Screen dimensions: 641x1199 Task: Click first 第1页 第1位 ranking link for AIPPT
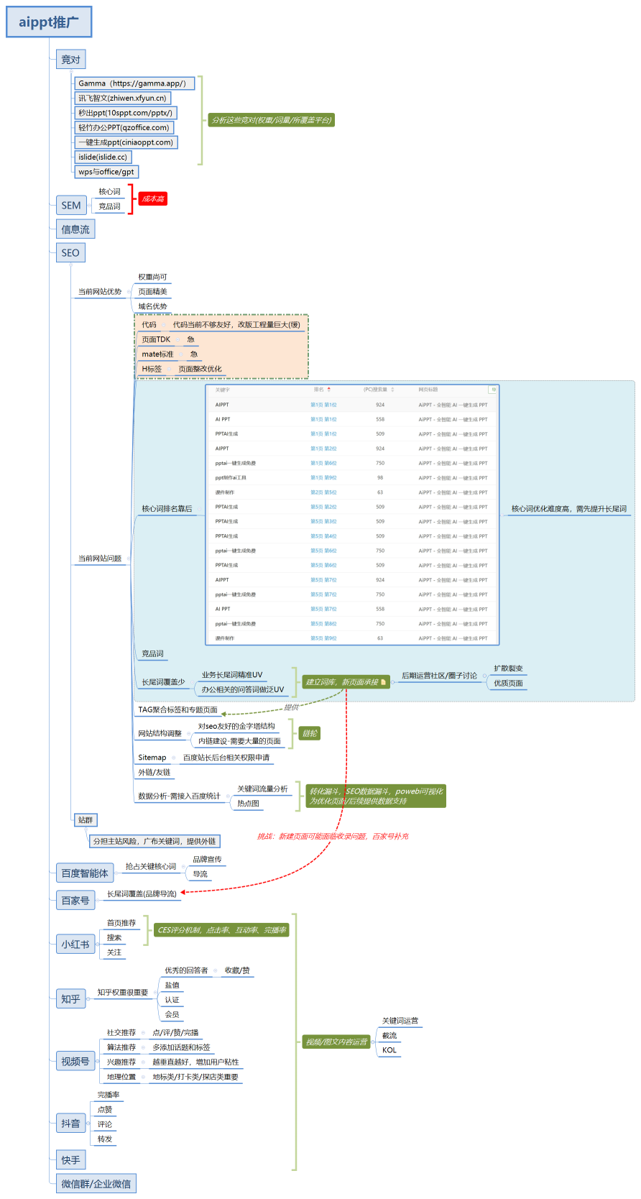323,405
